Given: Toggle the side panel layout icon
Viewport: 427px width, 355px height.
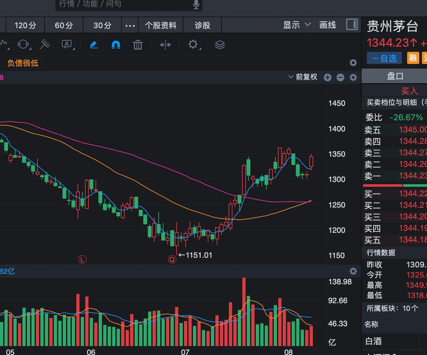Looking at the screenshot, I should coord(352,25).
